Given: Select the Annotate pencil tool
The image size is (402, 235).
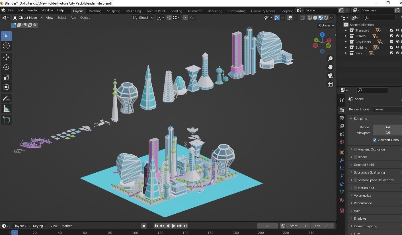Looking at the screenshot, I should 6,99.
